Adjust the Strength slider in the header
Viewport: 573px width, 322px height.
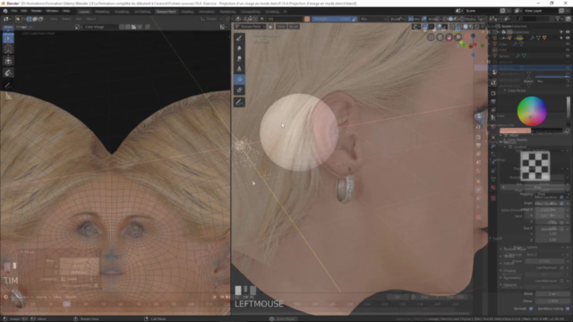(332, 19)
